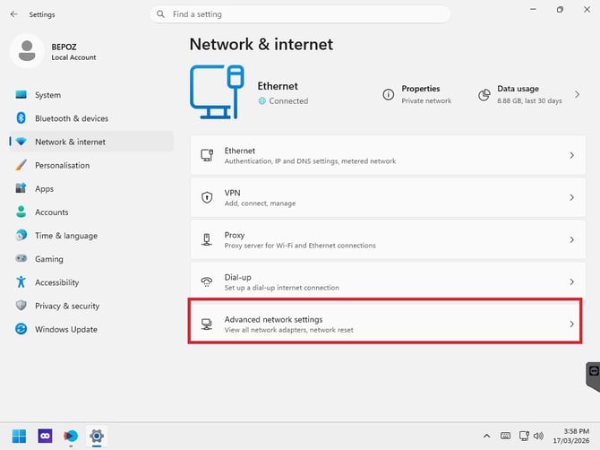Click the VPN shield icon
The height and width of the screenshot is (450, 600).
207,197
